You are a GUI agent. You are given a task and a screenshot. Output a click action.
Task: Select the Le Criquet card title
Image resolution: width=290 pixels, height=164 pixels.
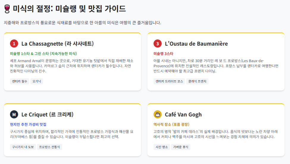(x=47, y=114)
